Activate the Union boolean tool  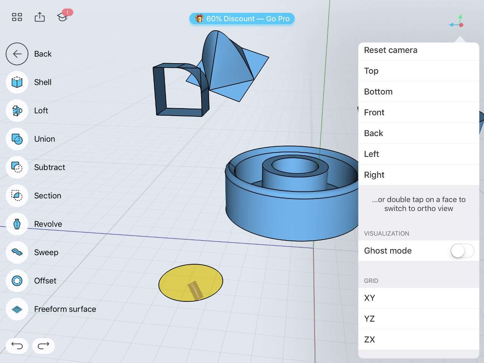[17, 139]
